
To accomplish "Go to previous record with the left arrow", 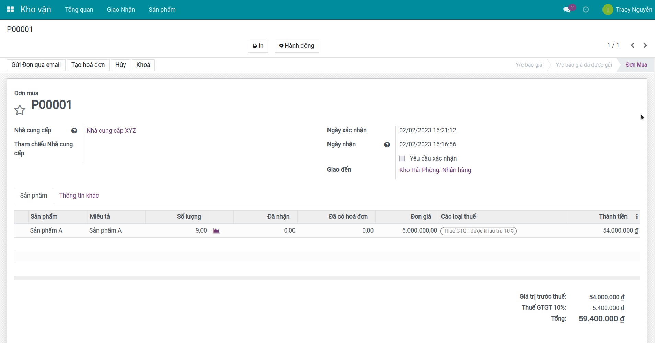I will 632,45.
